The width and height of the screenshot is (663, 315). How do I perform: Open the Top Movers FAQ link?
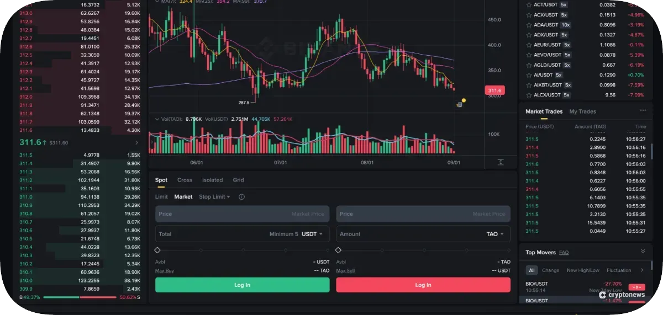(564, 252)
